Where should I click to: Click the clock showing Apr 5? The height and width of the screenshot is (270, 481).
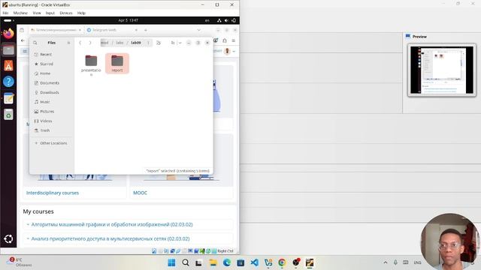tap(129, 20)
